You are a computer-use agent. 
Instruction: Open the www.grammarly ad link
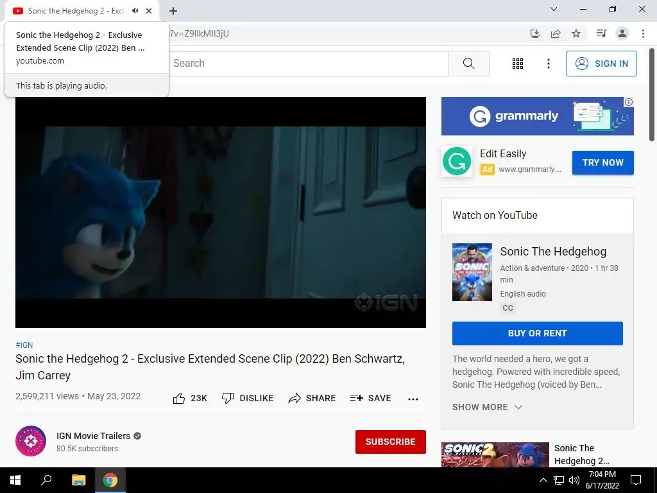click(529, 169)
